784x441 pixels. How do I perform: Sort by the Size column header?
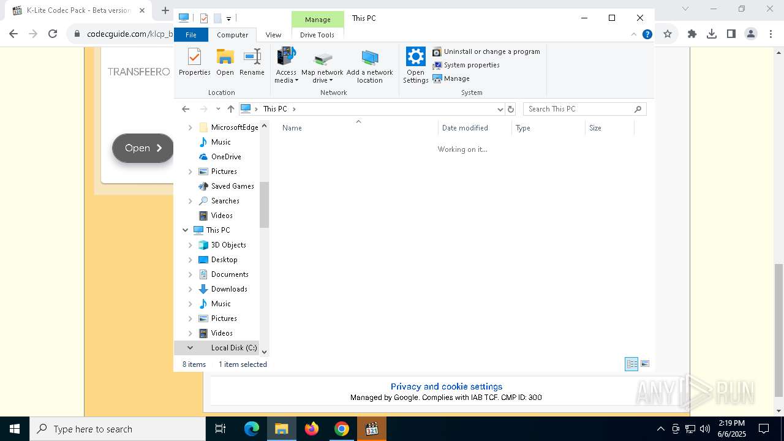[609, 127]
